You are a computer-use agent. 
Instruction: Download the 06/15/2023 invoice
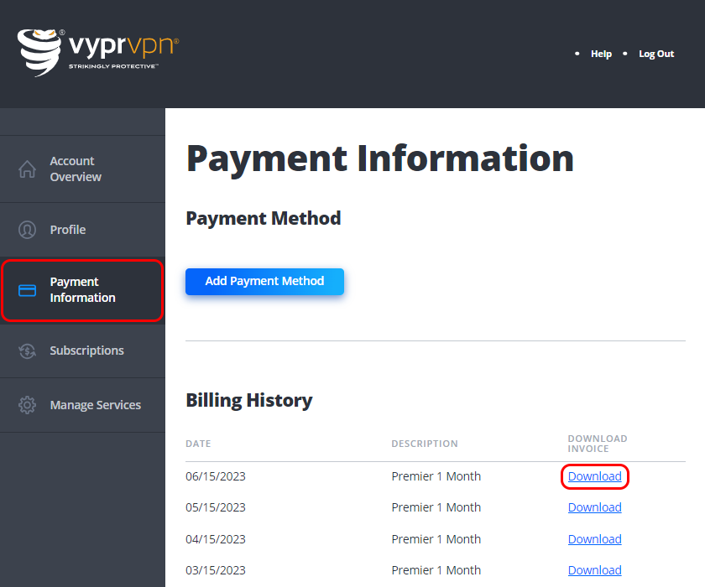[x=594, y=476]
